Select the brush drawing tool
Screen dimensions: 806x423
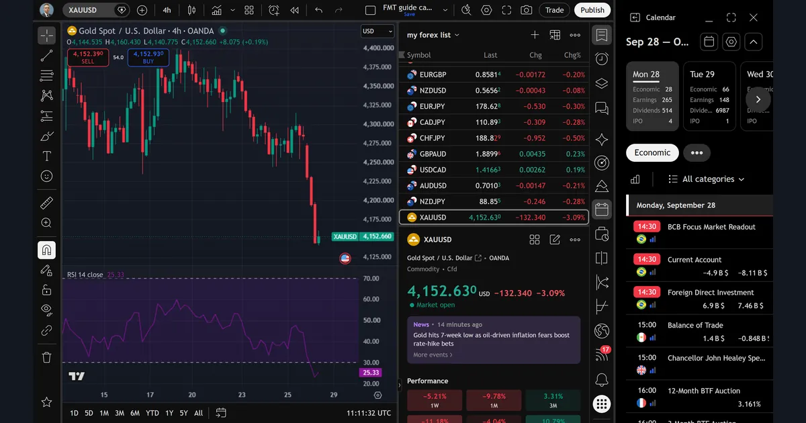coord(46,136)
